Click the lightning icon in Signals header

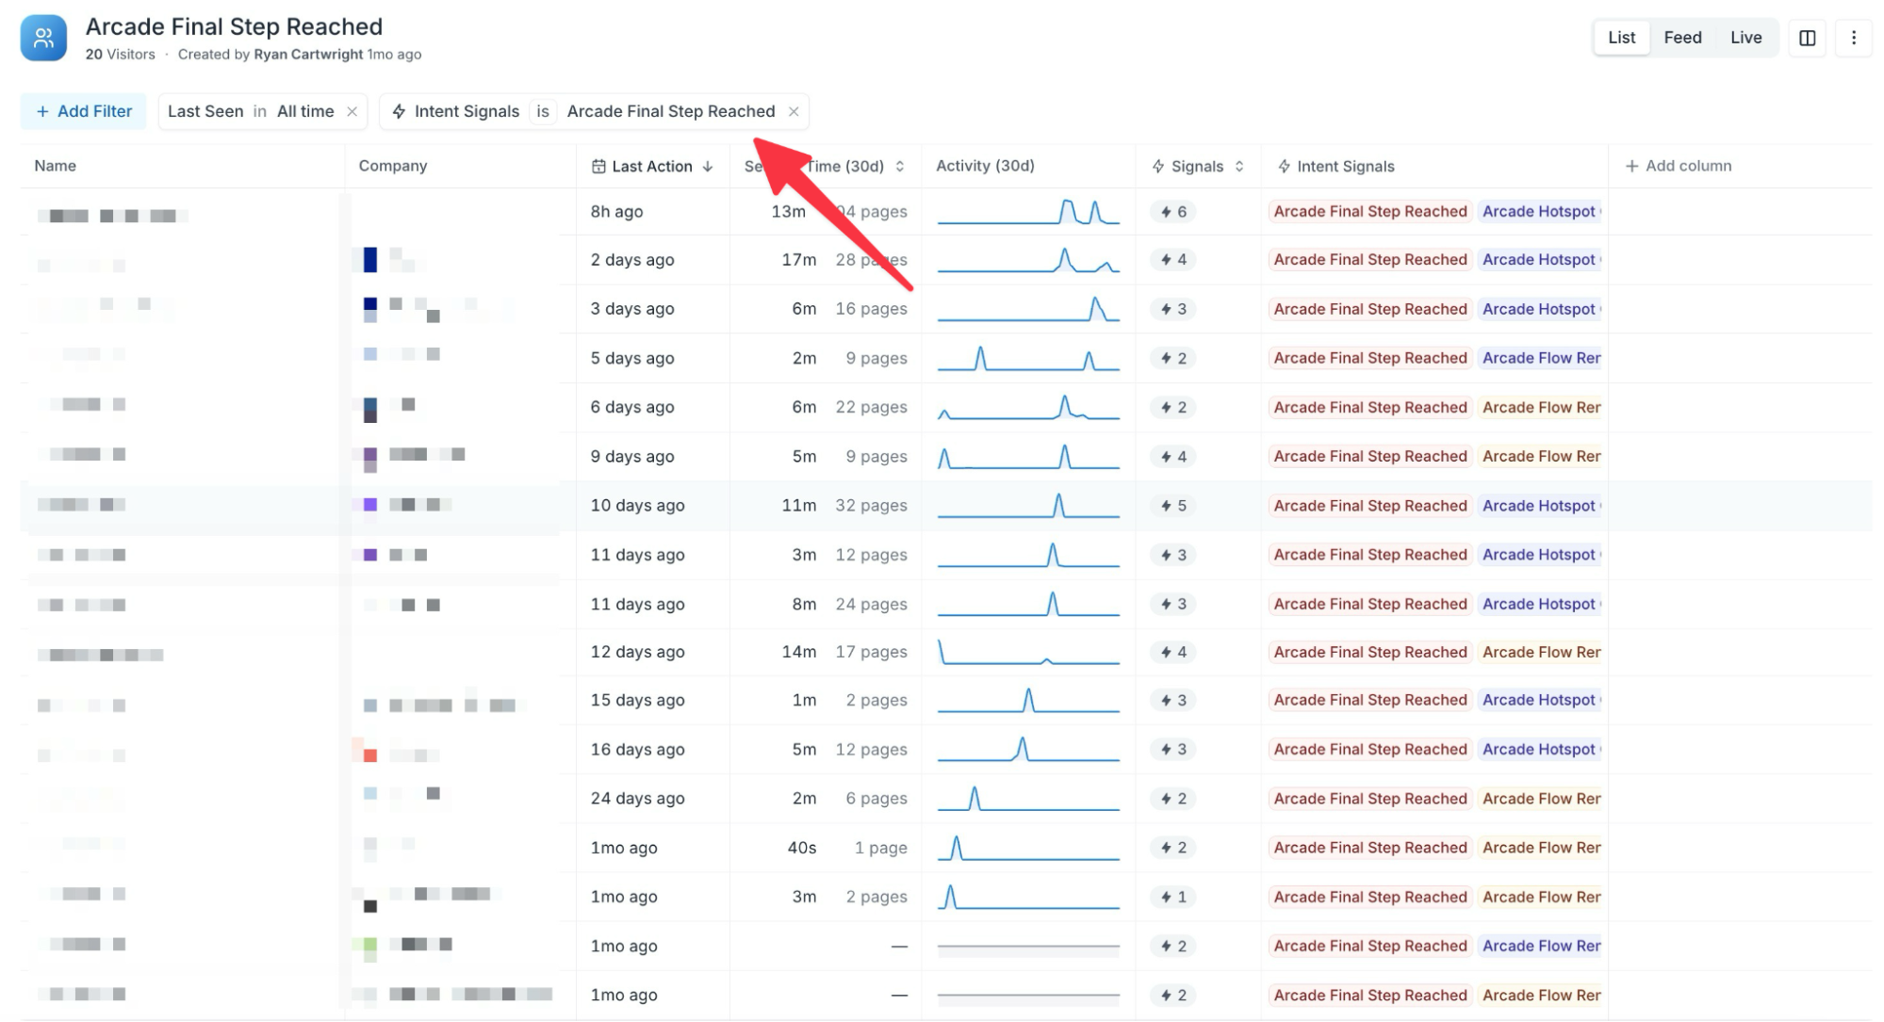pos(1157,167)
